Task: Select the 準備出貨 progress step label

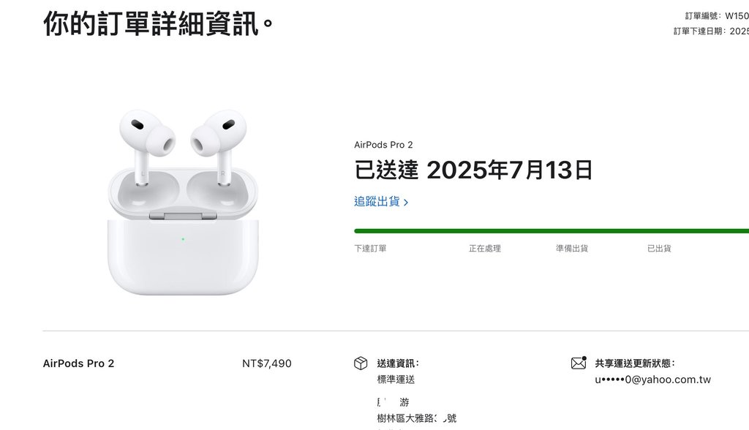Action: [x=572, y=249]
